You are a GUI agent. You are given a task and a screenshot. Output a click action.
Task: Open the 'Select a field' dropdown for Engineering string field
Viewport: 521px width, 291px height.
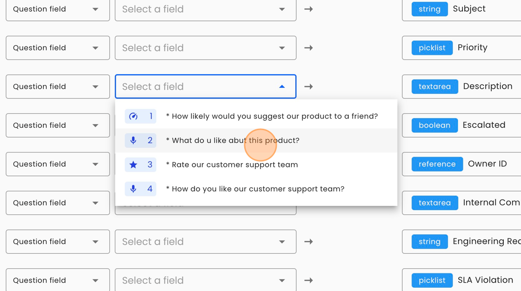pyautogui.click(x=205, y=242)
